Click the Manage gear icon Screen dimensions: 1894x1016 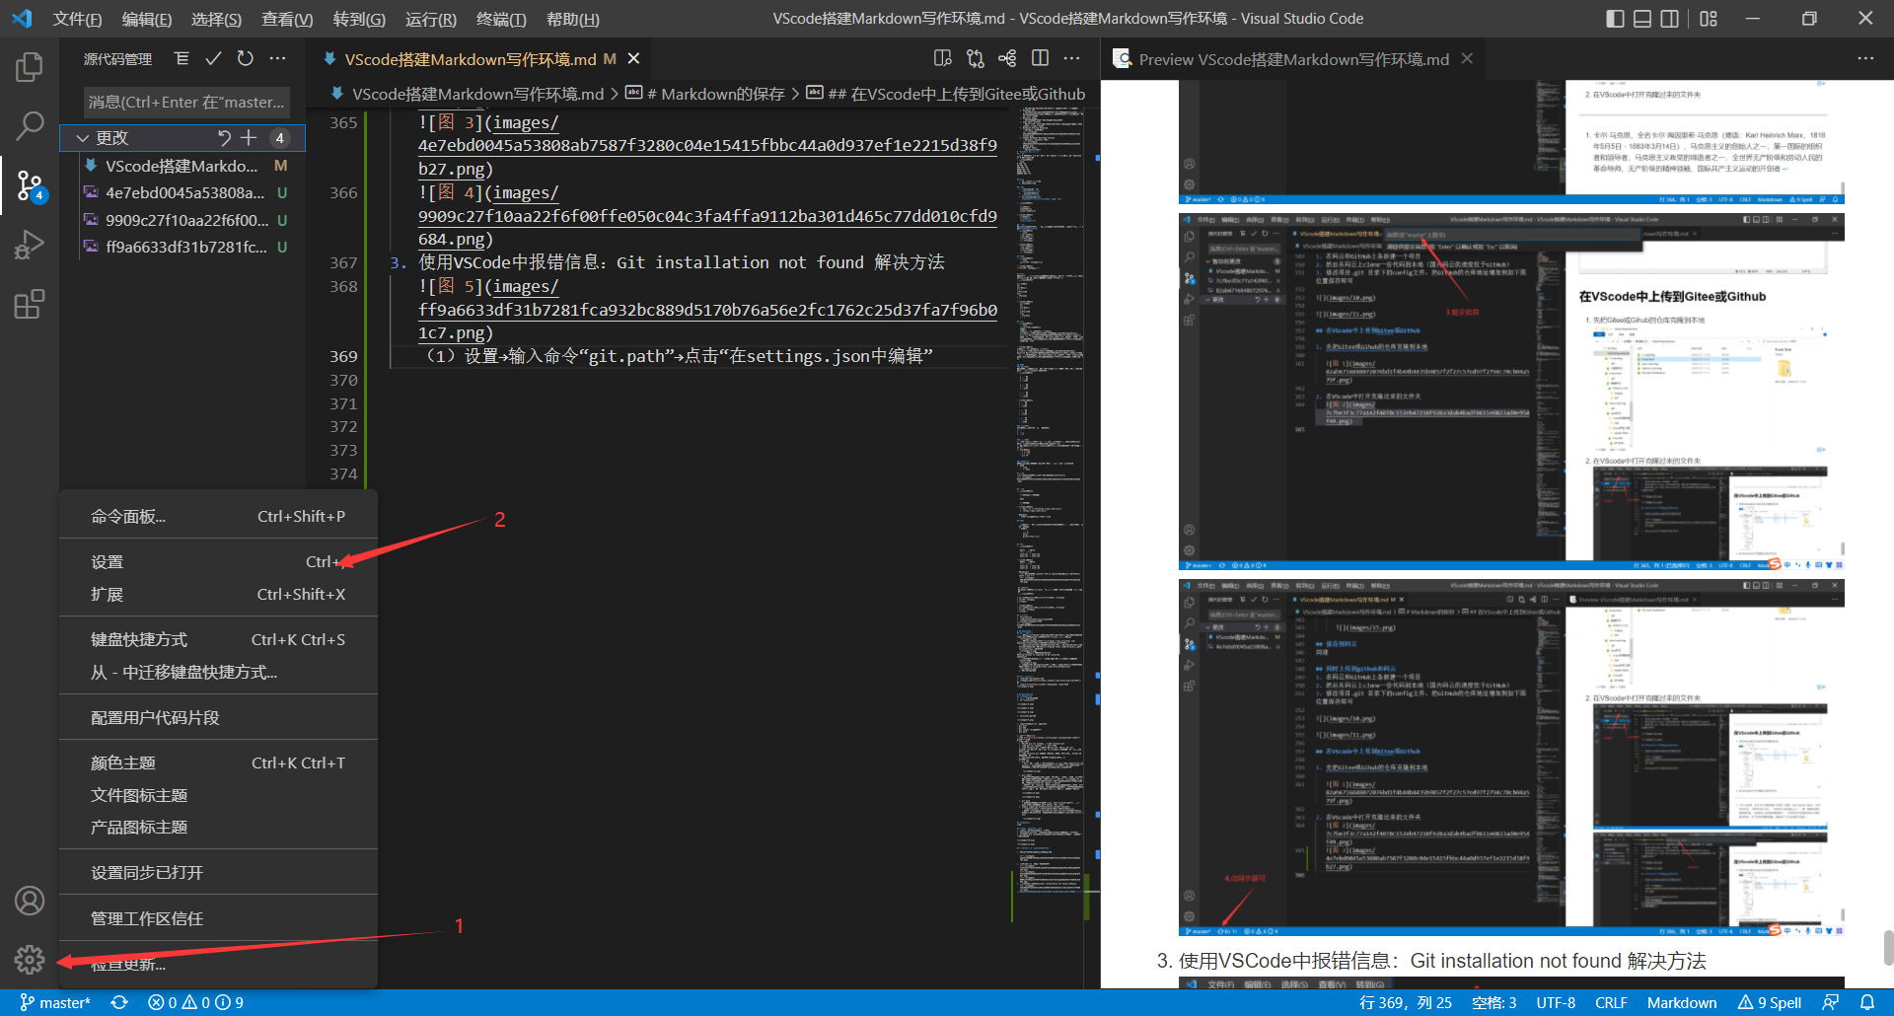coord(30,959)
